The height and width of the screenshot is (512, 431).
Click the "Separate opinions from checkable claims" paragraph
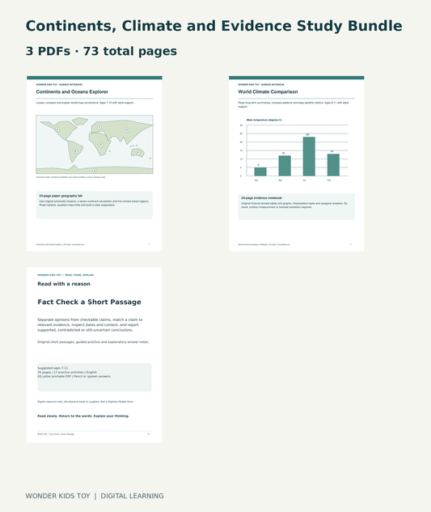point(90,325)
